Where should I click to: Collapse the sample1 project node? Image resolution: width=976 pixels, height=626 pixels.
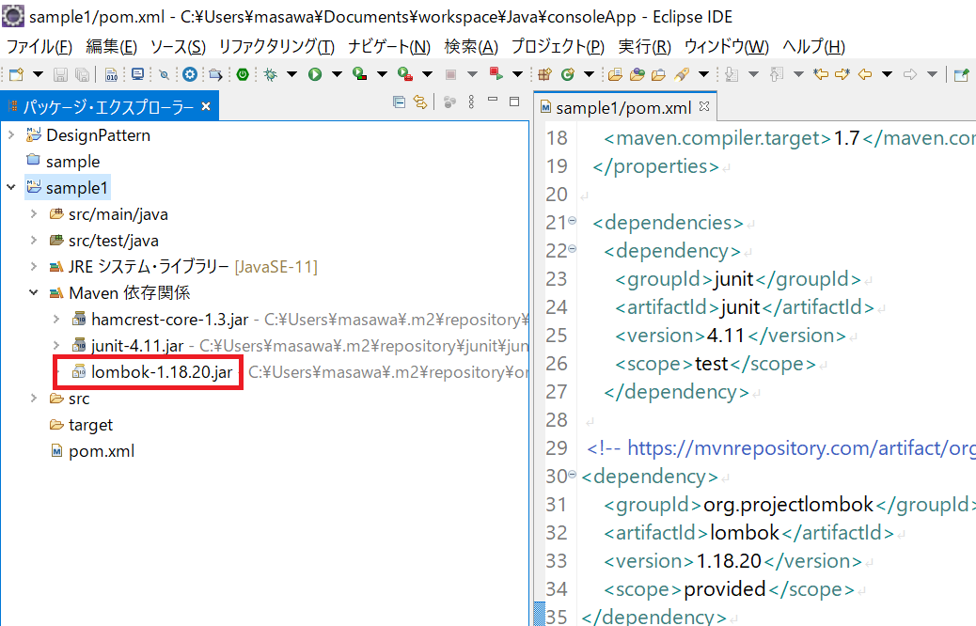11,187
